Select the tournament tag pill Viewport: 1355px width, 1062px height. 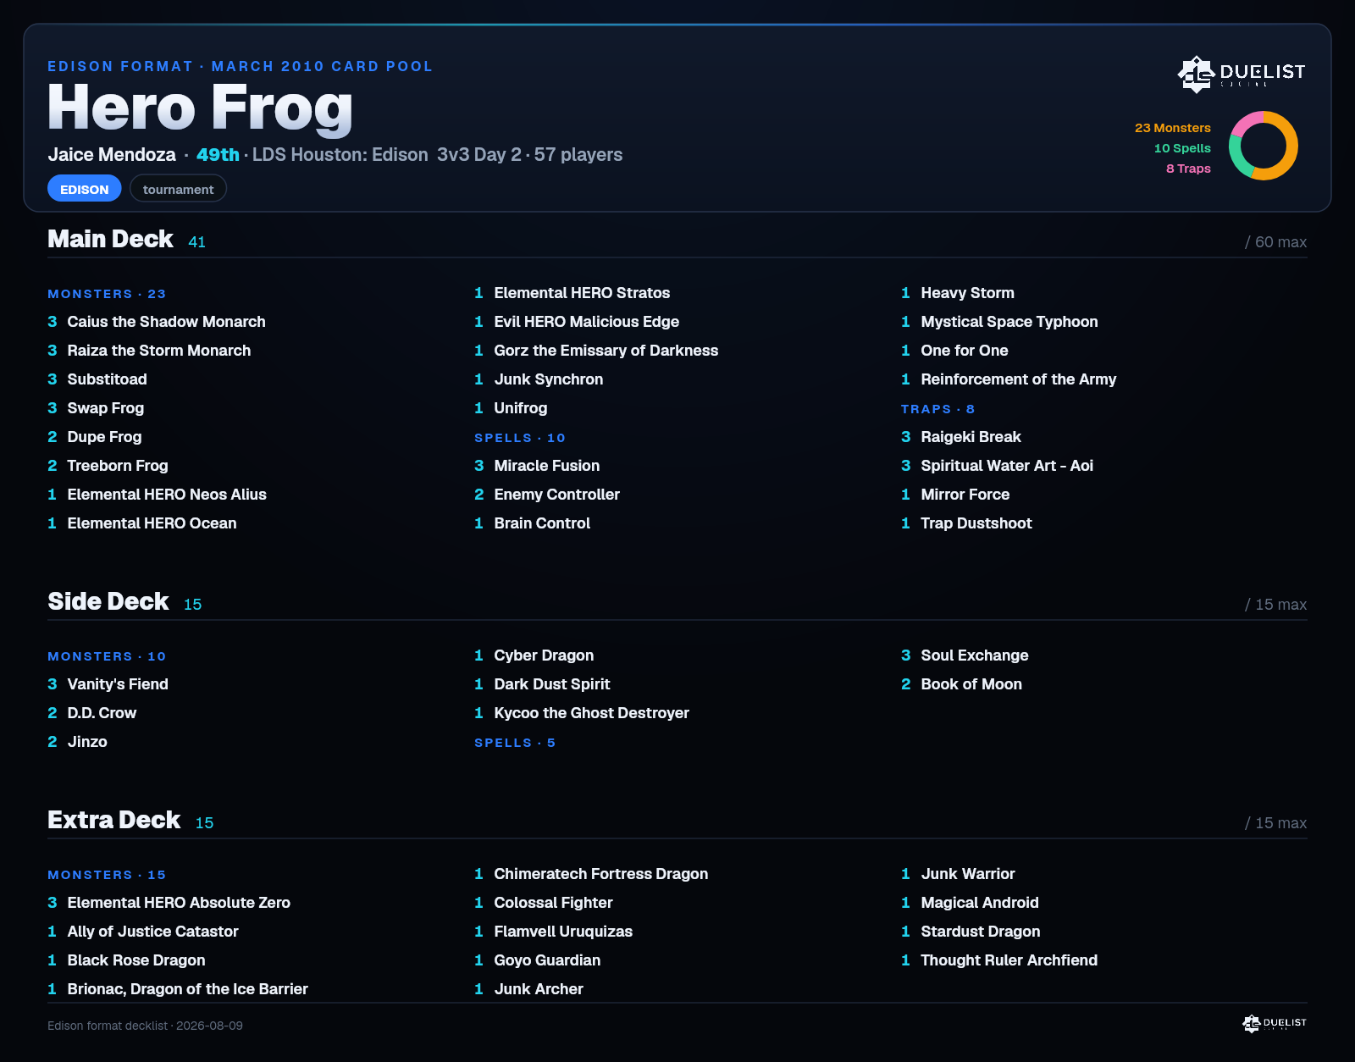tap(178, 189)
